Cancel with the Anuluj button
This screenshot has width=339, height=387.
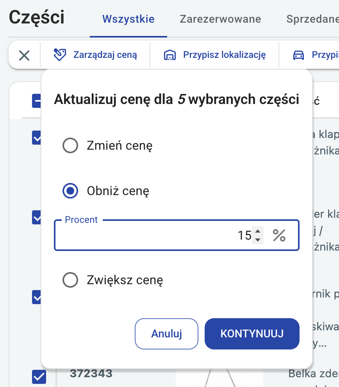166,334
